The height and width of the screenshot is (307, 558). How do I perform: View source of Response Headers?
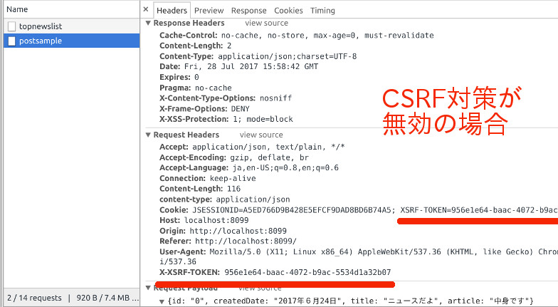coord(266,23)
